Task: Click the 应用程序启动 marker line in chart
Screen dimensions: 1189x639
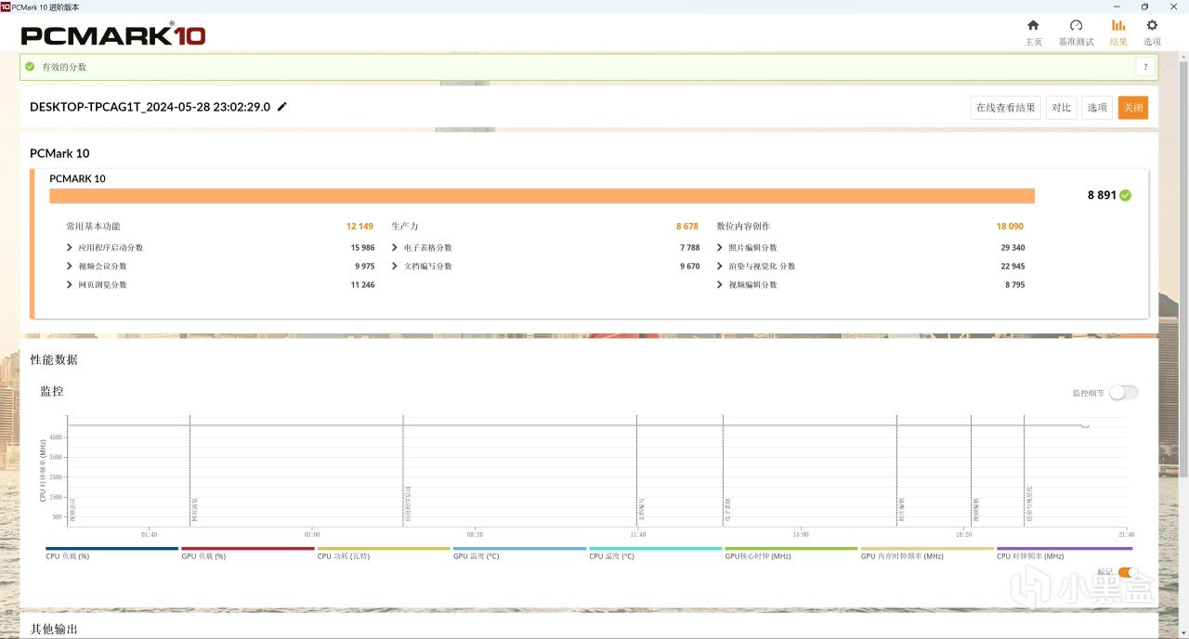Action: click(x=402, y=469)
